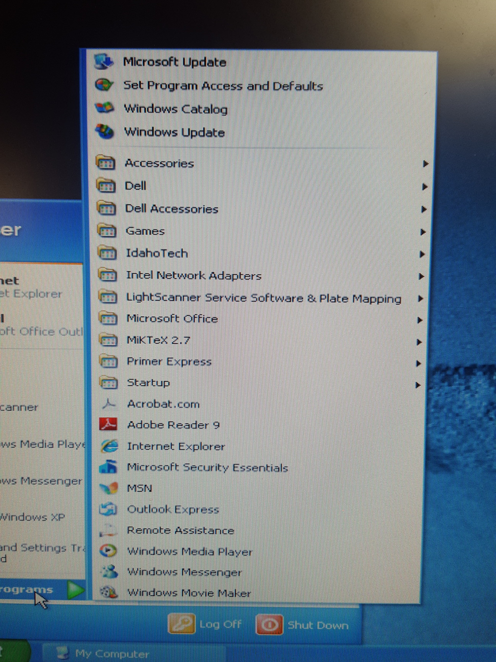Click the Windows Media Player icon in the Programs list
Image resolution: width=496 pixels, height=662 pixels.
(108, 551)
